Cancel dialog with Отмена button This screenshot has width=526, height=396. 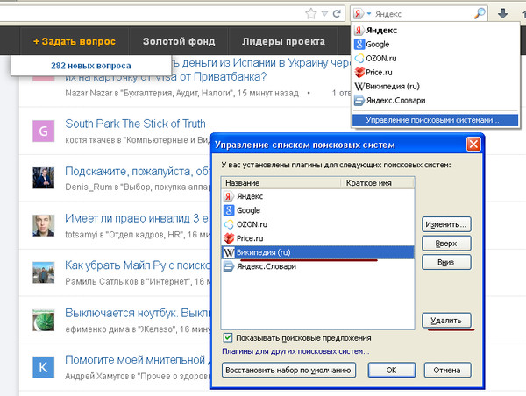[447, 371]
